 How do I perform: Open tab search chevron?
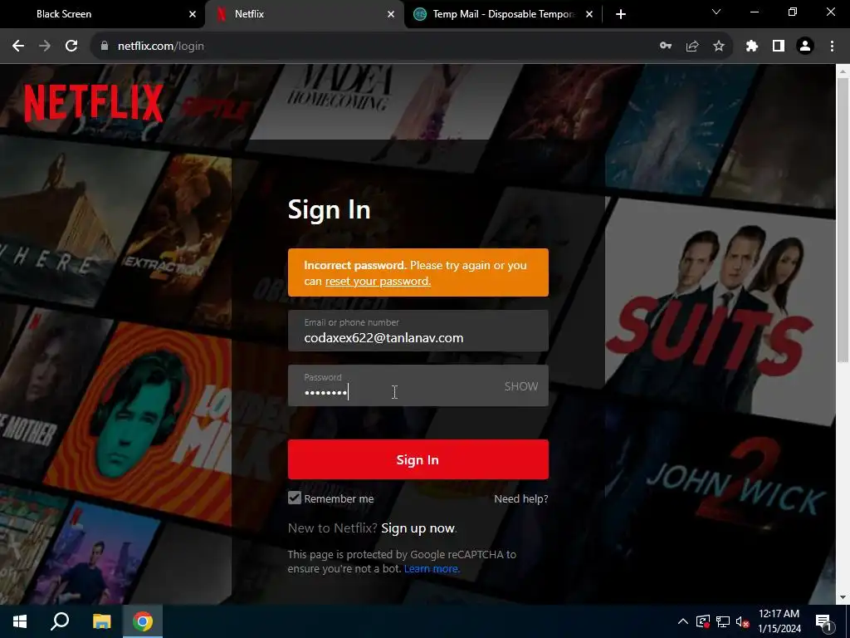(x=716, y=12)
